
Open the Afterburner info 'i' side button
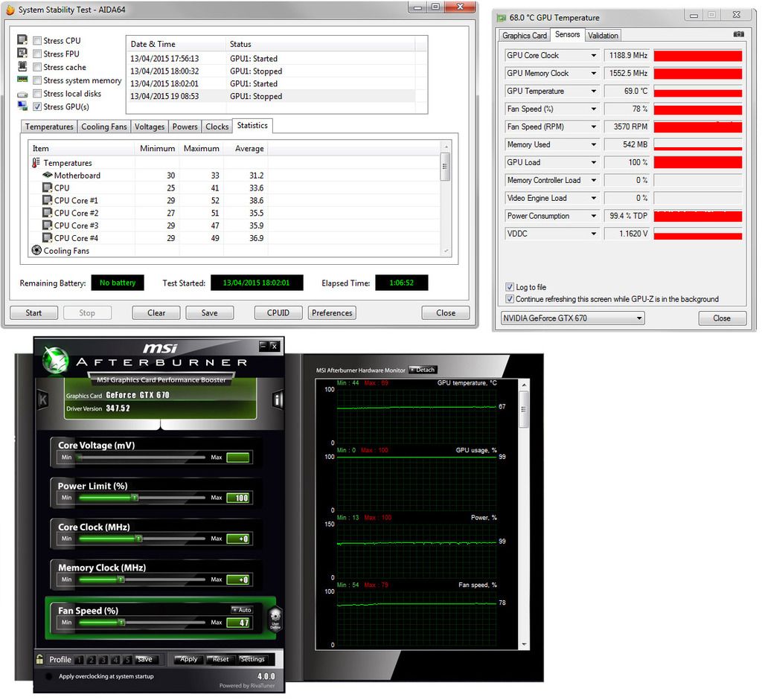278,400
